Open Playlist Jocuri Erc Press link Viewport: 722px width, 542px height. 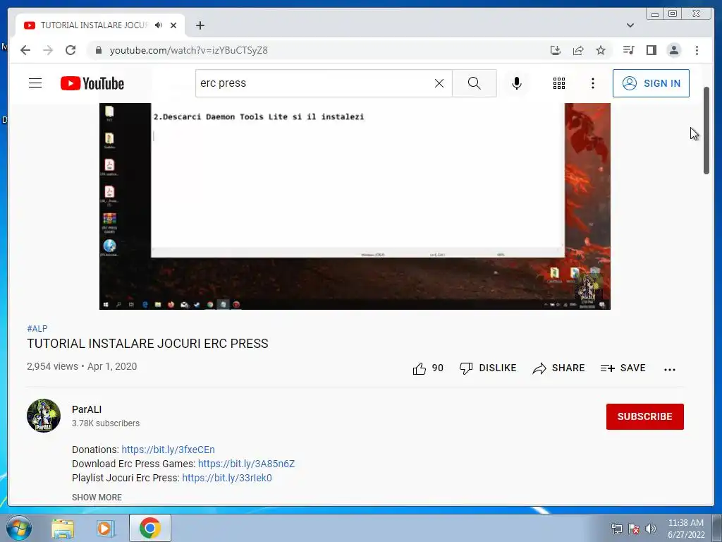coord(227,478)
